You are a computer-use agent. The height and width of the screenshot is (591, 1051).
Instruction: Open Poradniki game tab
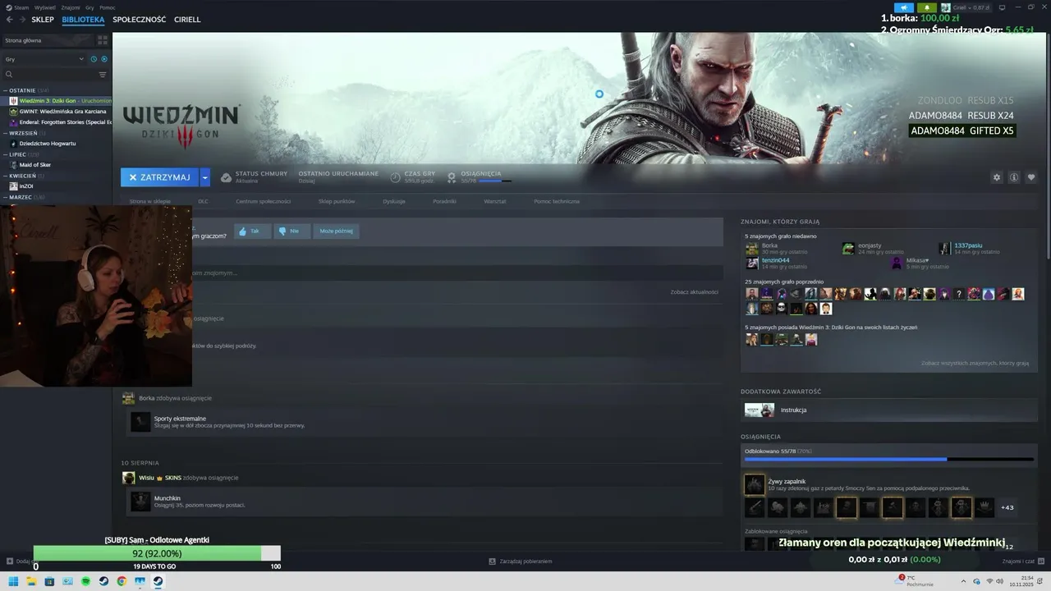444,201
